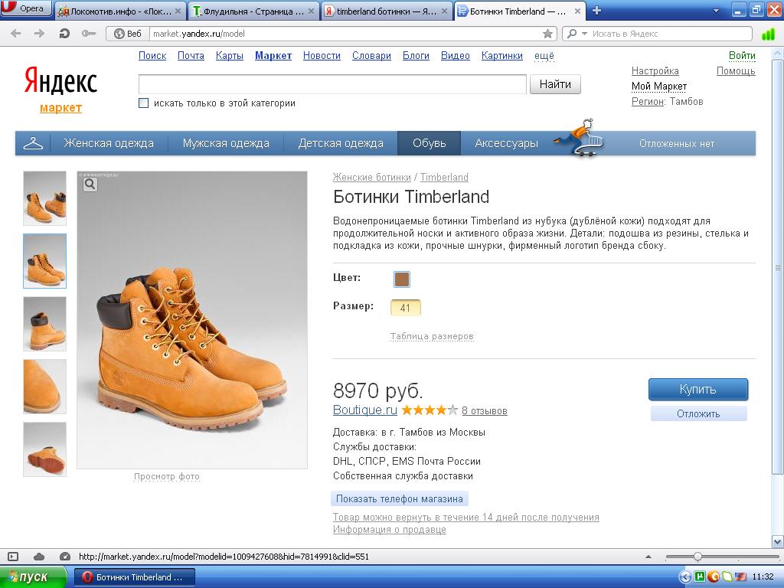Viewport: 784px width, 588px height.
Task: Open the Просмотр фото link
Action: pyautogui.click(x=166, y=476)
